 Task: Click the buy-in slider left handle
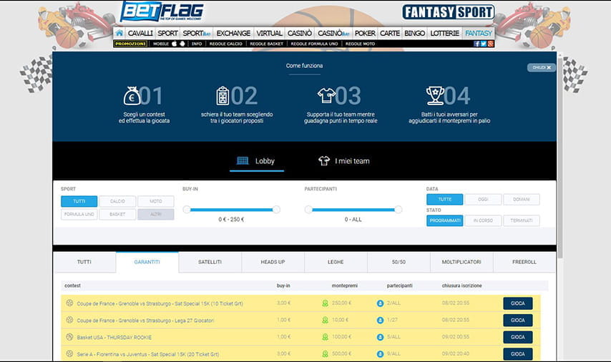pos(187,210)
